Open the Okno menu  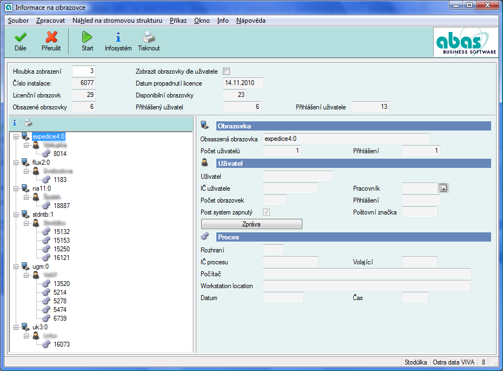[202, 21]
